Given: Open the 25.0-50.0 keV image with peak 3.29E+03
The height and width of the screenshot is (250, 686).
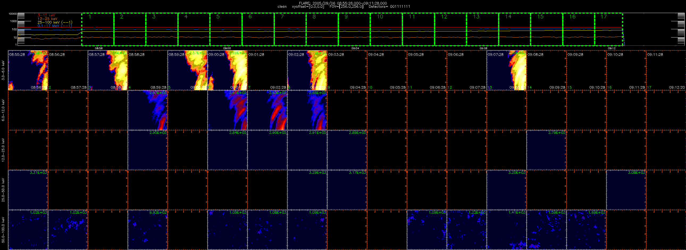Looking at the screenshot, I should [x=307, y=190].
